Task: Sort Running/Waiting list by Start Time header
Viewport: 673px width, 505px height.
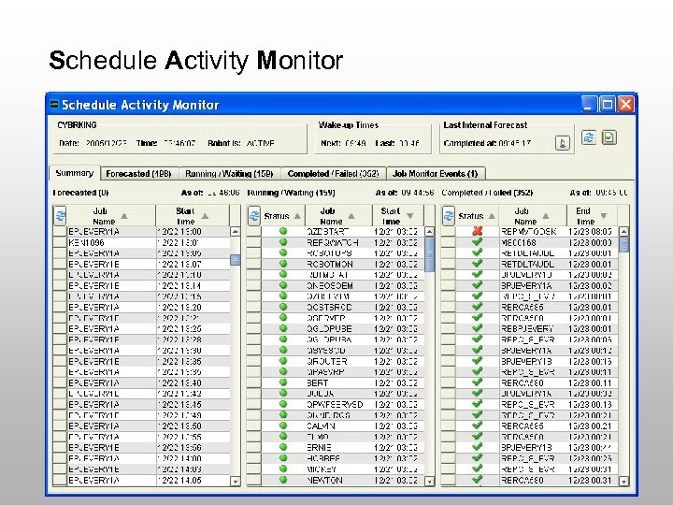Action: (x=398, y=216)
